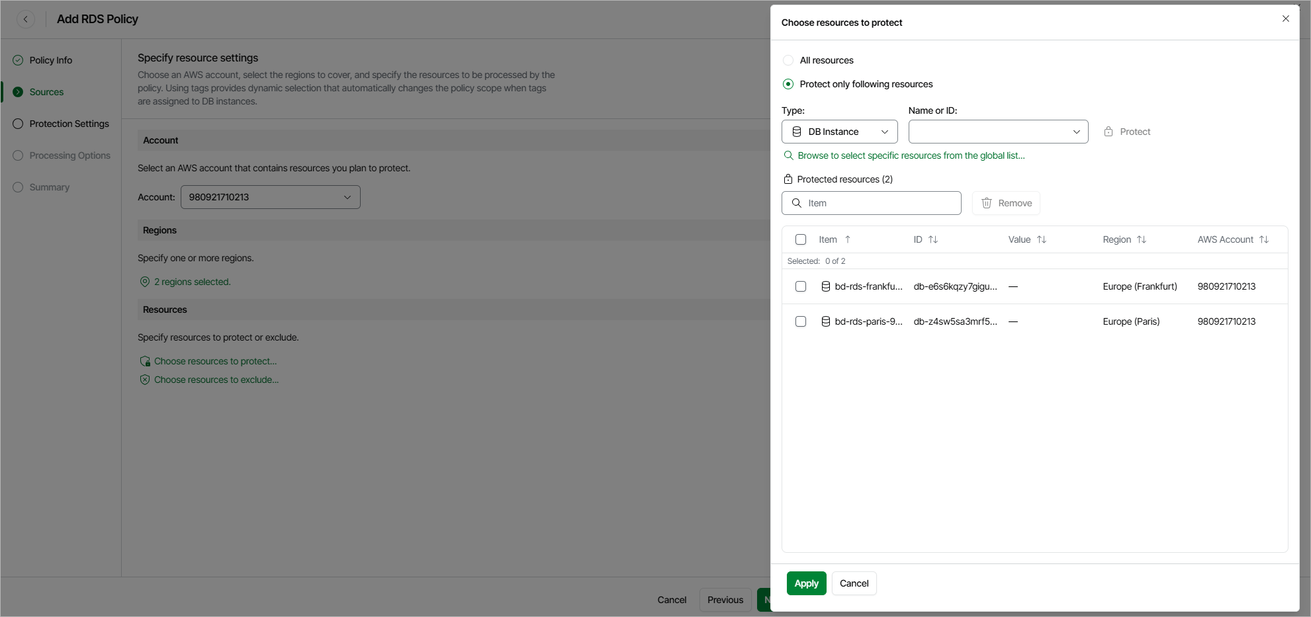Click into the Item search field

[x=880, y=203]
